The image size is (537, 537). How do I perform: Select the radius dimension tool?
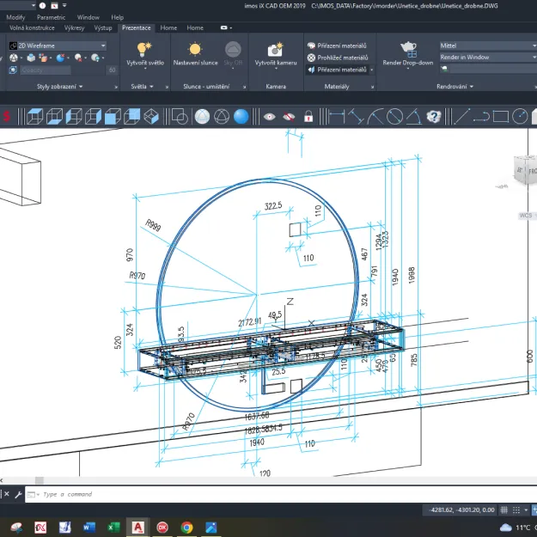tap(375, 117)
